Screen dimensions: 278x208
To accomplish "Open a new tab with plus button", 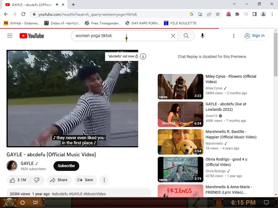I will point(73,5).
